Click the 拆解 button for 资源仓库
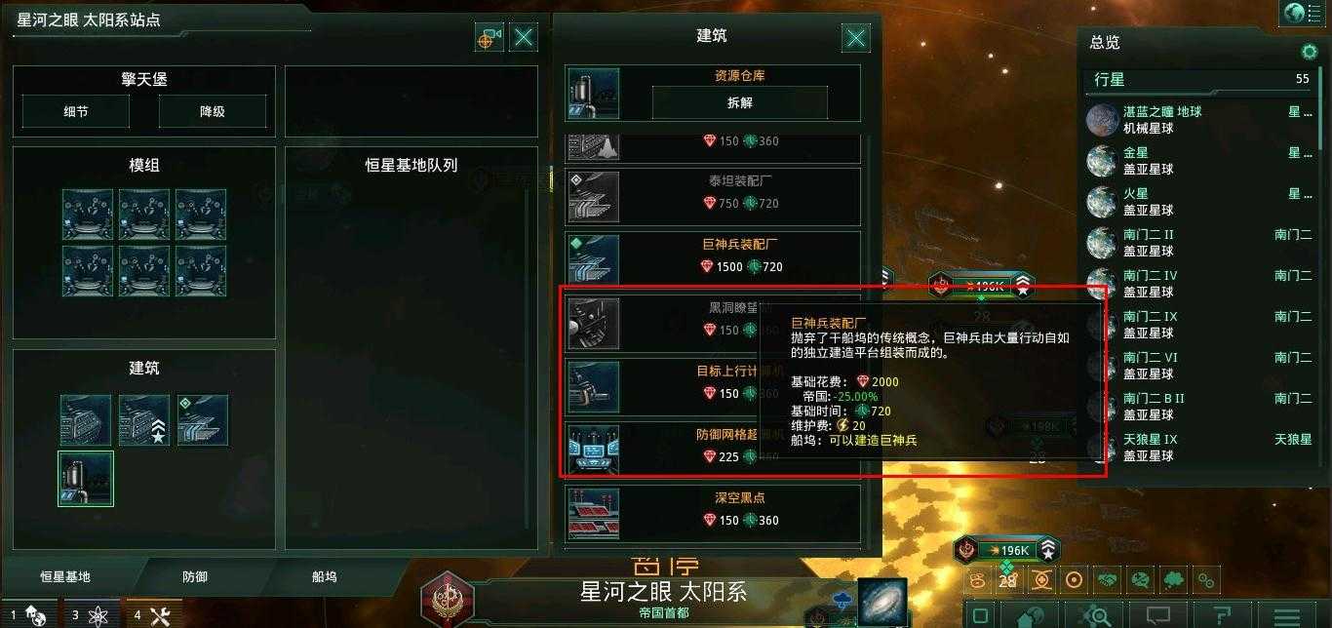 740,102
